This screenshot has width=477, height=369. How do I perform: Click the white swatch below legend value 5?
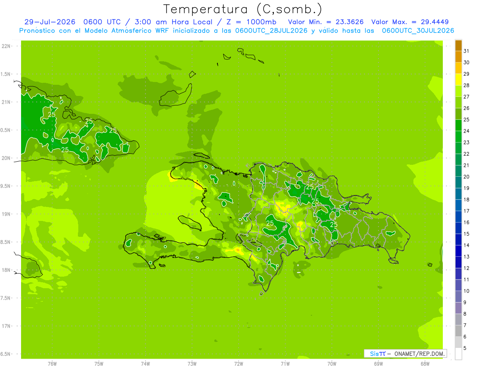tap(458, 354)
